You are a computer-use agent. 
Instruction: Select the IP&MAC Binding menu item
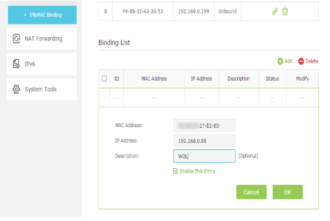[x=42, y=15]
